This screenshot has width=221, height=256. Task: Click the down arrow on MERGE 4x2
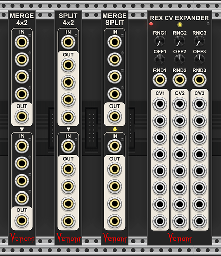pos(22,129)
